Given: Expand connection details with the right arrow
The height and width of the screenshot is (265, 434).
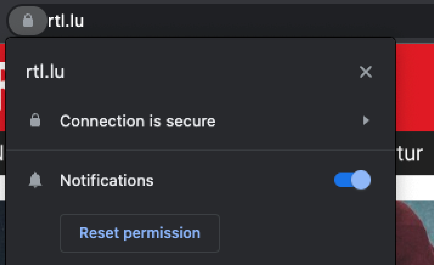Looking at the screenshot, I should pyautogui.click(x=366, y=121).
